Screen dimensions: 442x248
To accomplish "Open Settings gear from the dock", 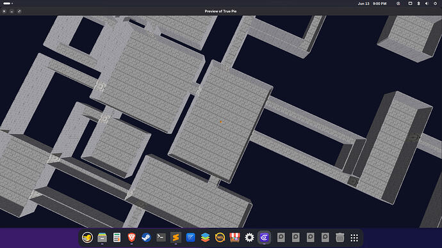I will (x=249, y=238).
